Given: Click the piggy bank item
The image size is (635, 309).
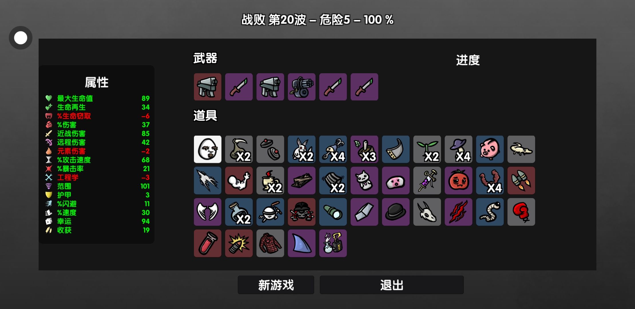Looking at the screenshot, I should 490,149.
